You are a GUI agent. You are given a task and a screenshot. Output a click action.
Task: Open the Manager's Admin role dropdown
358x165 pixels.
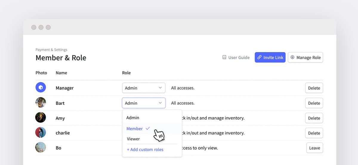[144, 88]
